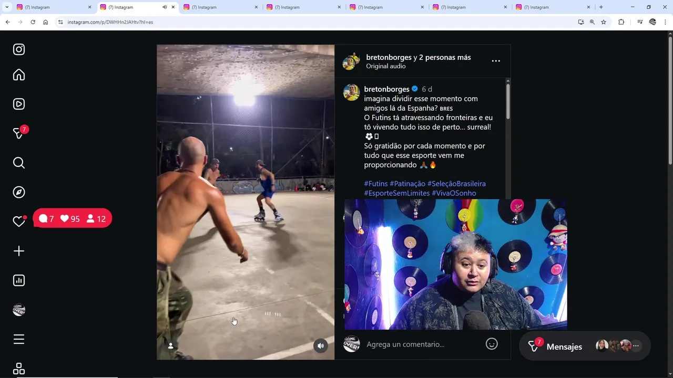Open bretonborges profile from caption
Screen dimensions: 673x378
pyautogui.click(x=386, y=89)
